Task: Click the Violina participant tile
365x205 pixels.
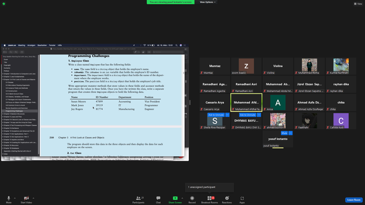Action: [x=278, y=66]
